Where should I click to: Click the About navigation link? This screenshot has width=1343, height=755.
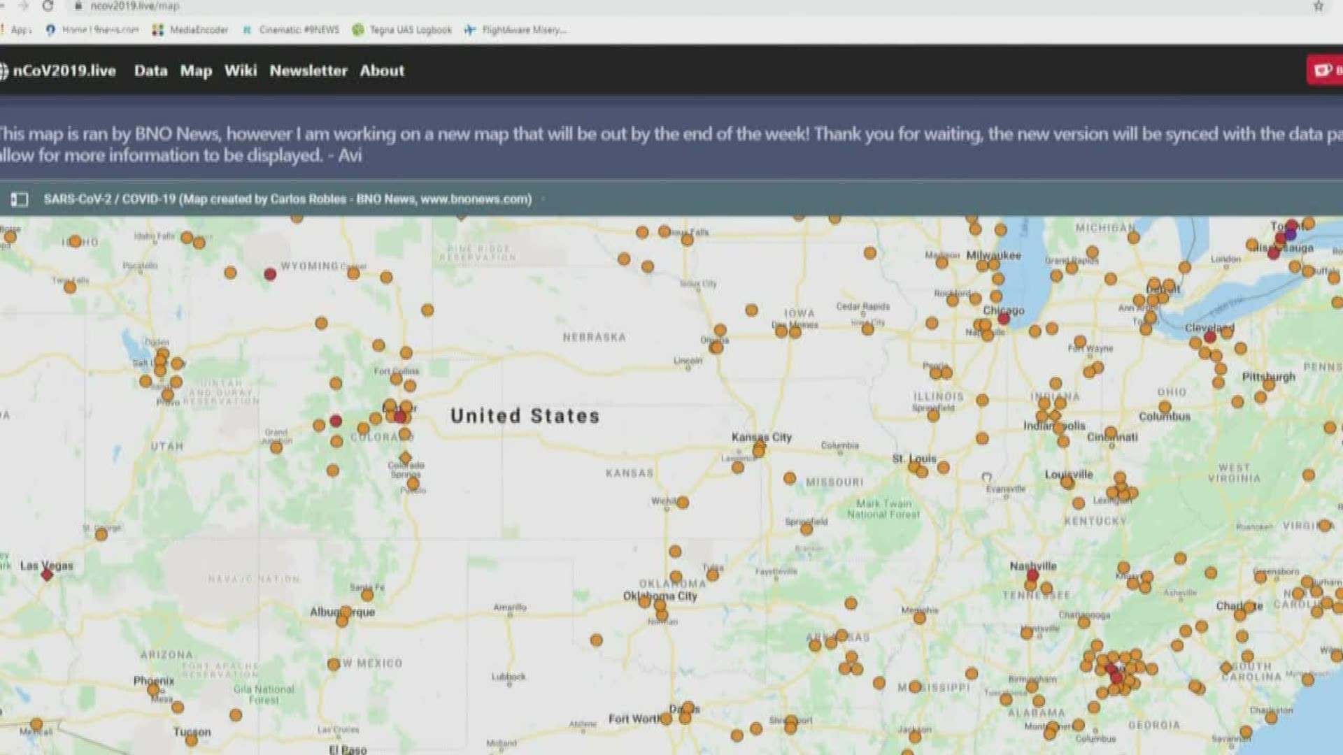tap(382, 71)
